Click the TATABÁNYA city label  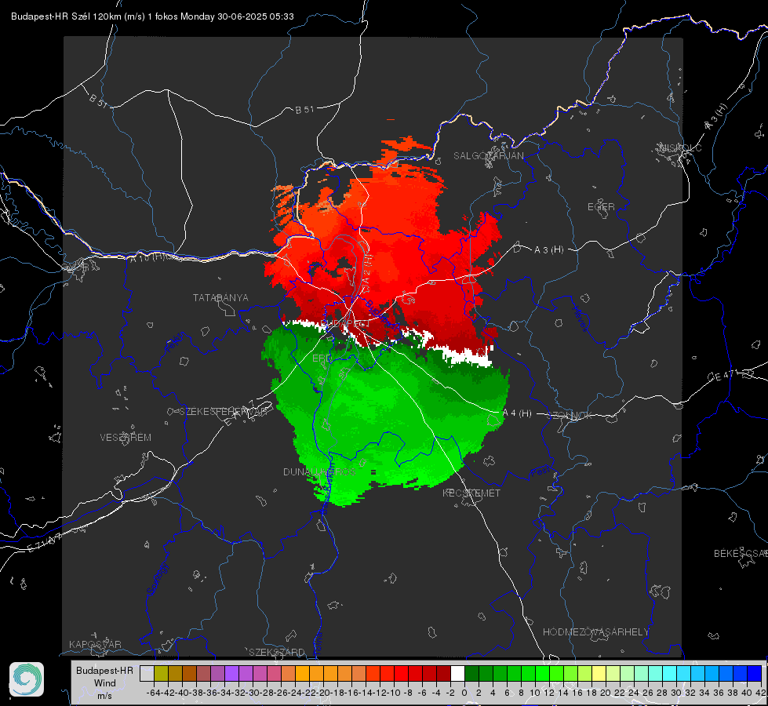tap(220, 297)
